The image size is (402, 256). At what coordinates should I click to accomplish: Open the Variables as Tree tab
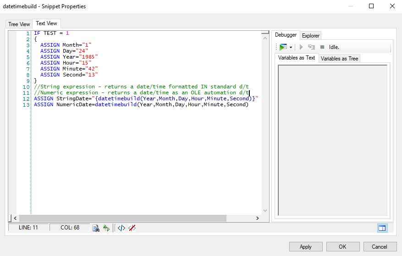pyautogui.click(x=340, y=59)
